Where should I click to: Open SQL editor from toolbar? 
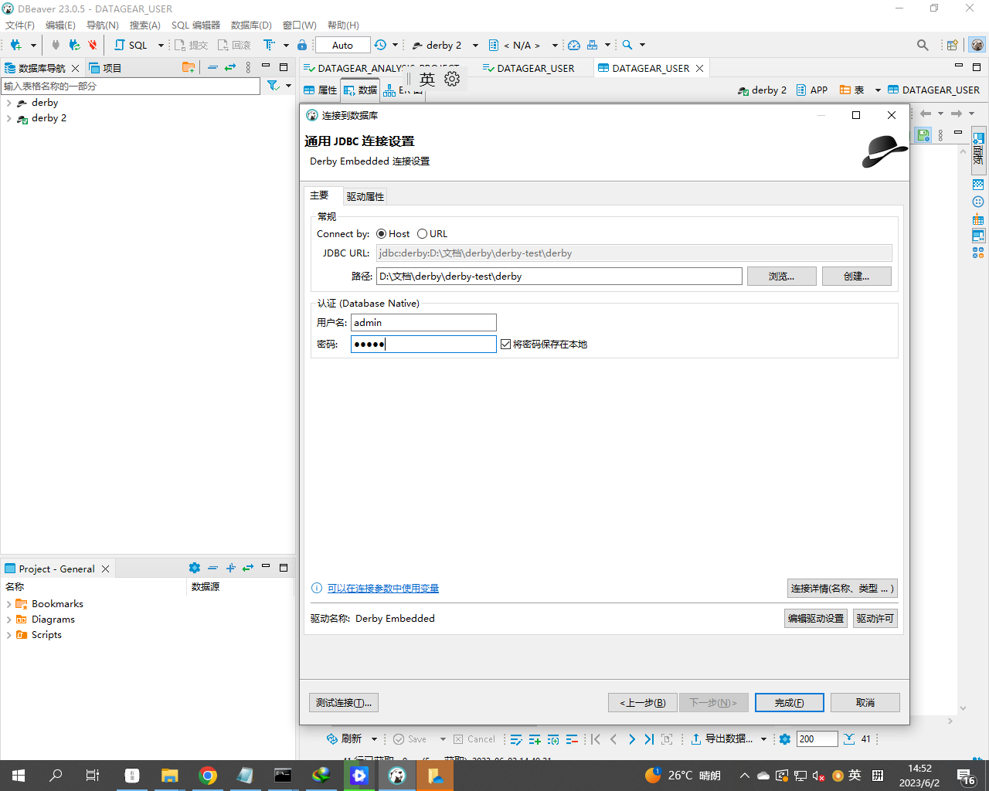point(131,45)
